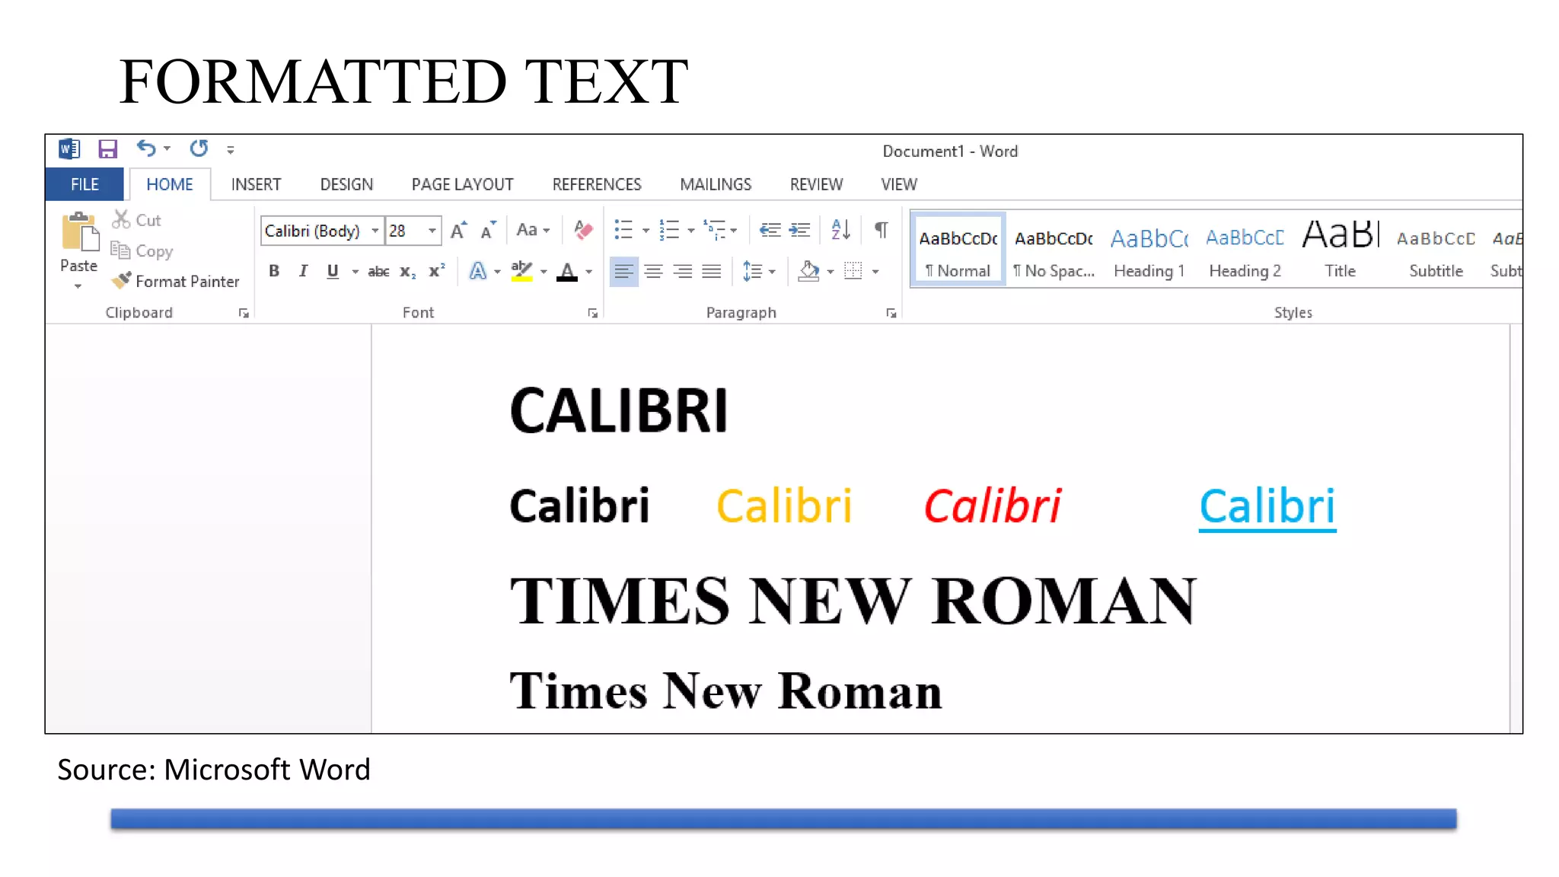
Task: Toggle Subscript formatting
Action: 408,271
